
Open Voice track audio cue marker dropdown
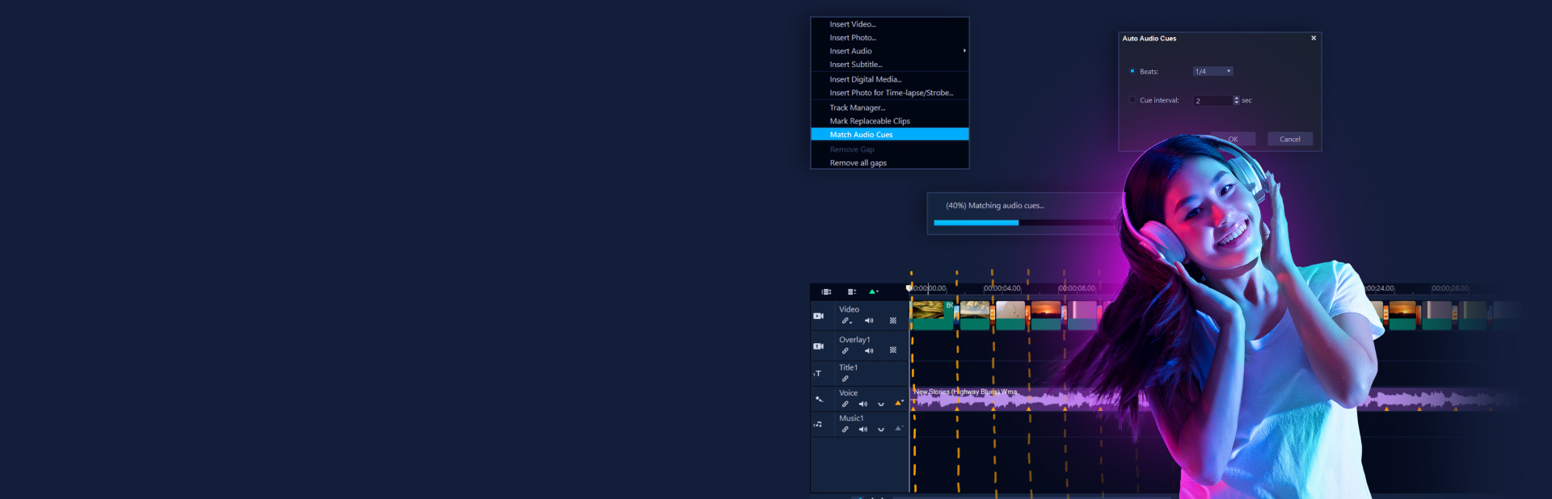point(899,403)
